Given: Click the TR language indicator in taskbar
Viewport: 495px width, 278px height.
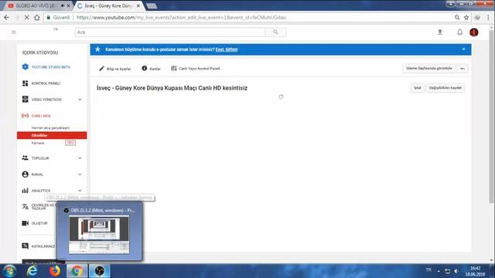Looking at the screenshot, I should click(428, 270).
